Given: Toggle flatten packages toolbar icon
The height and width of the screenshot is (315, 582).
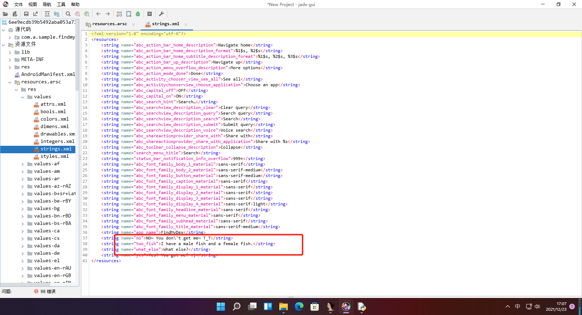Looking at the screenshot, I should click(56, 14).
